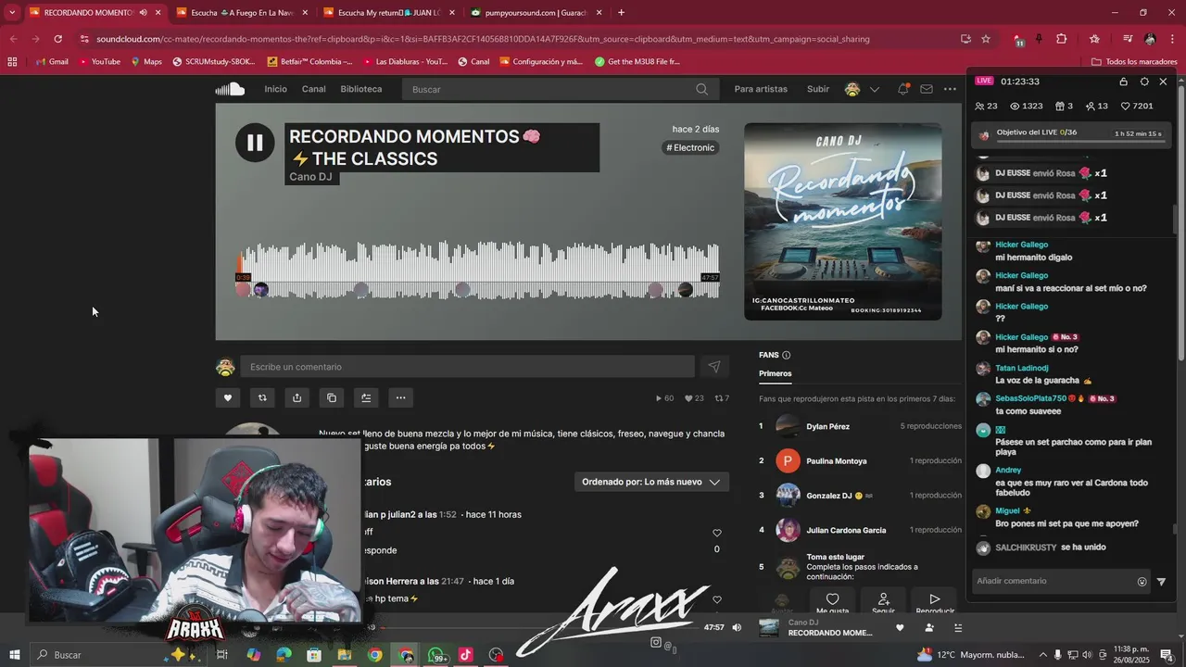This screenshot has height=667, width=1186.
Task: Focus the Escribe un comentario field
Action: coord(467,367)
